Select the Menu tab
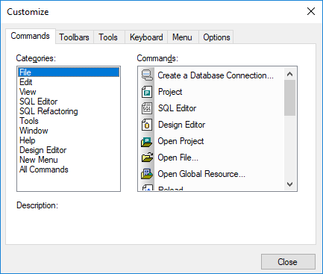Screen dimensions: 323x274 (x=182, y=37)
